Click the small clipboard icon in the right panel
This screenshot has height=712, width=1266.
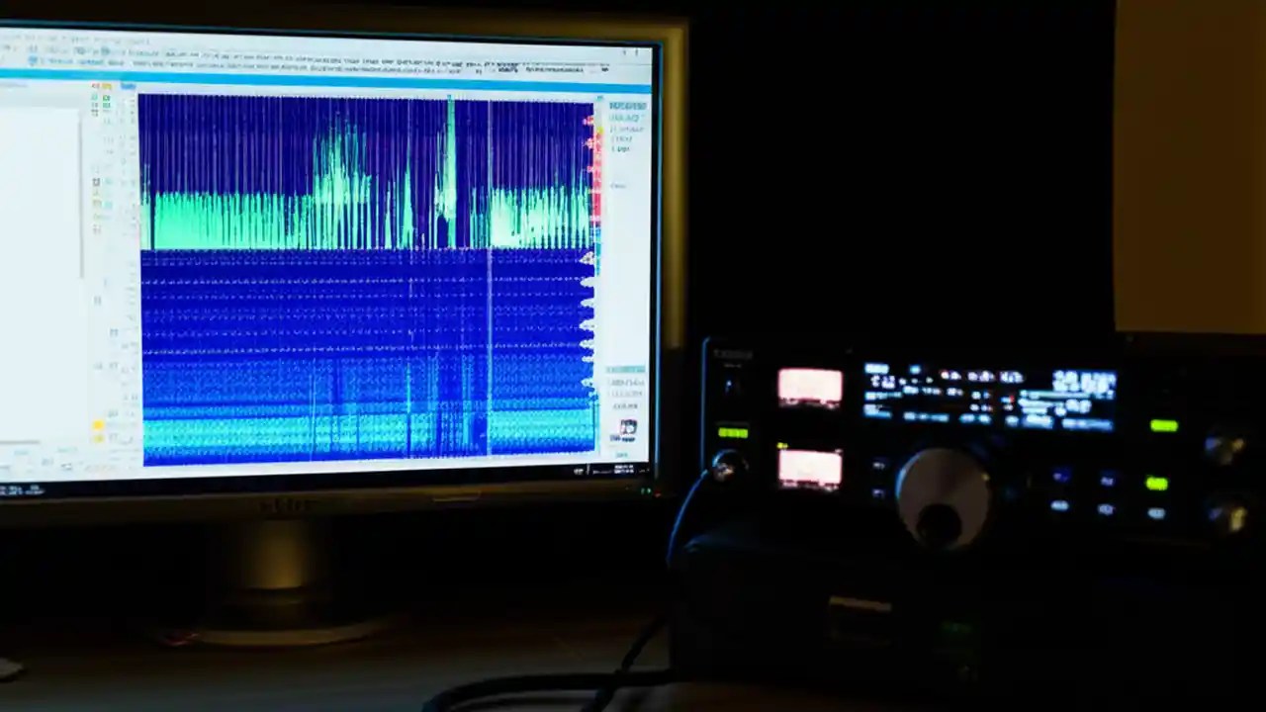point(628,427)
